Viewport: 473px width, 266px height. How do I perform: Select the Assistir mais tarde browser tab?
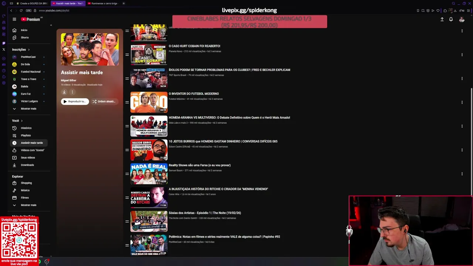pyautogui.click(x=68, y=3)
